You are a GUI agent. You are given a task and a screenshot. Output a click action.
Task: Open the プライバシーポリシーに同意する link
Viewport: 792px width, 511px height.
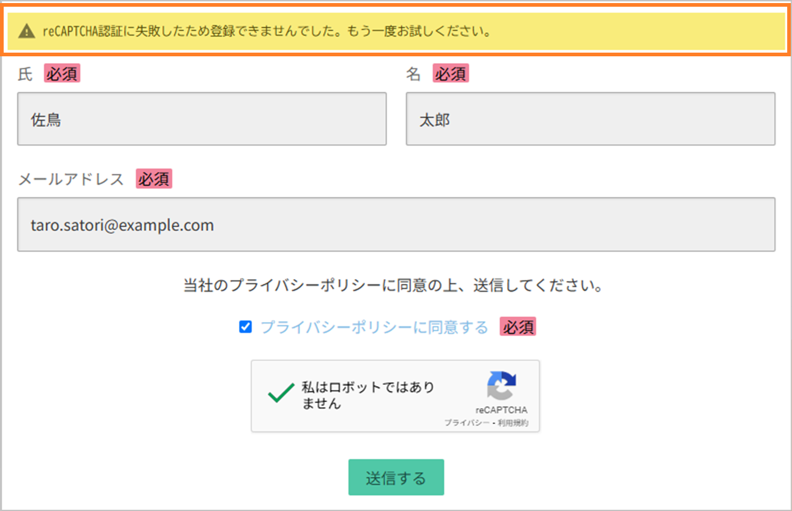pyautogui.click(x=374, y=327)
